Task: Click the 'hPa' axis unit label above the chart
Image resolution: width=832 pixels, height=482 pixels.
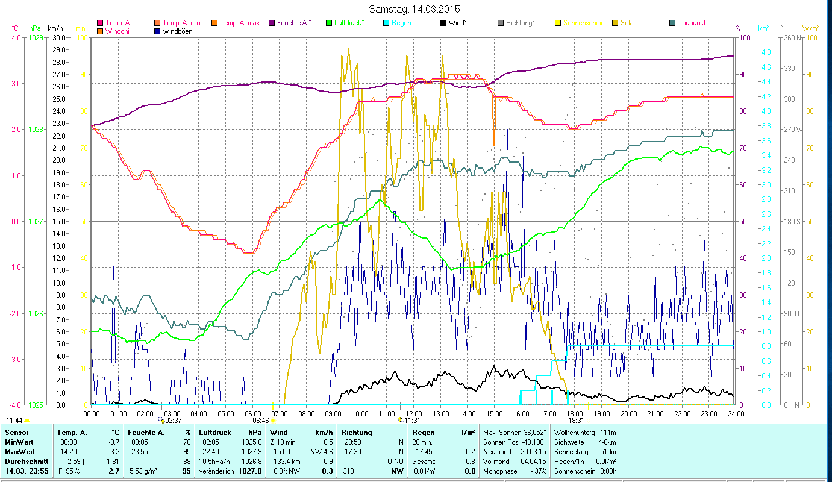Action: pyautogui.click(x=35, y=28)
